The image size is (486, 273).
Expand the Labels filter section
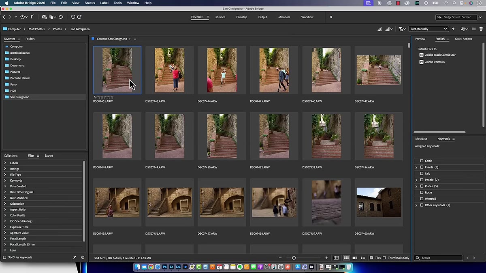(5, 163)
